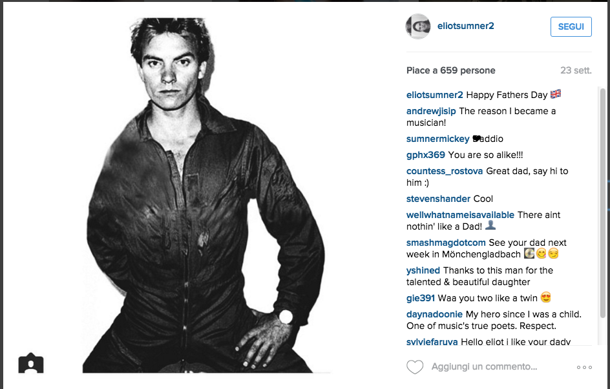Click gie391 commenter username
Viewport: 610px width, 389px height.
[421, 298]
